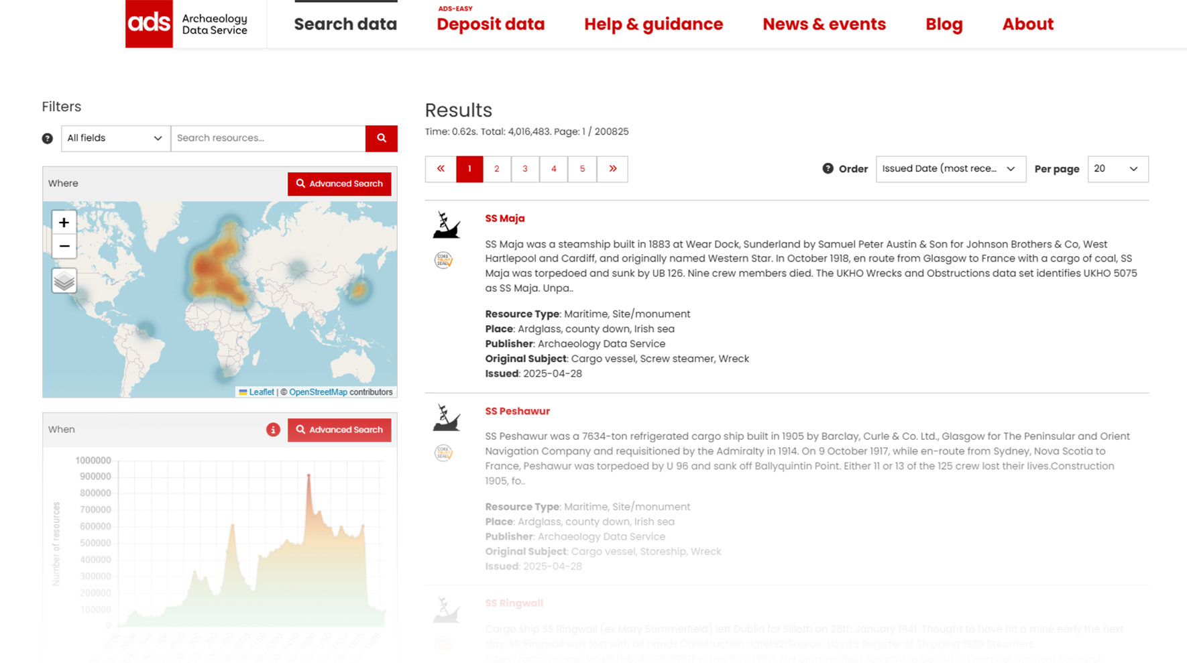This screenshot has height=663, width=1187.
Task: Zoom in on the map
Action: click(x=64, y=222)
